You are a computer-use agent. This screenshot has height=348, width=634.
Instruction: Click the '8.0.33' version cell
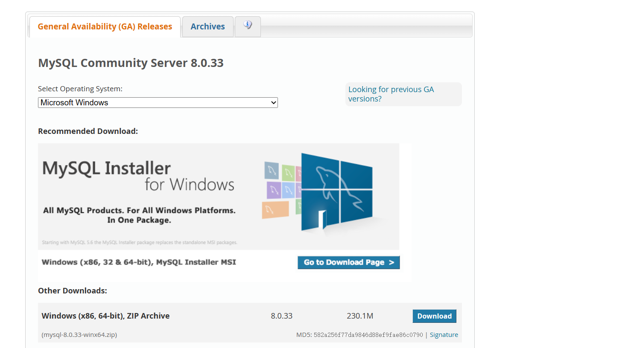pos(282,316)
